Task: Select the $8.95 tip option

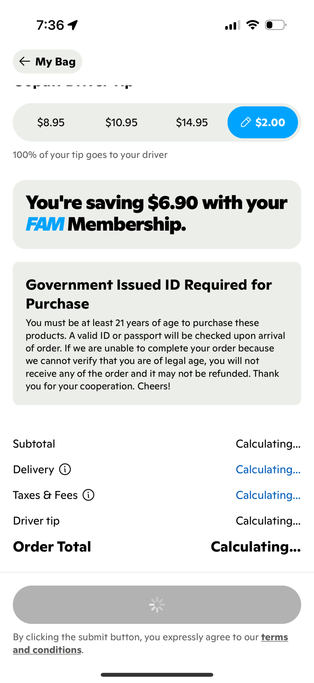Action: (50, 122)
